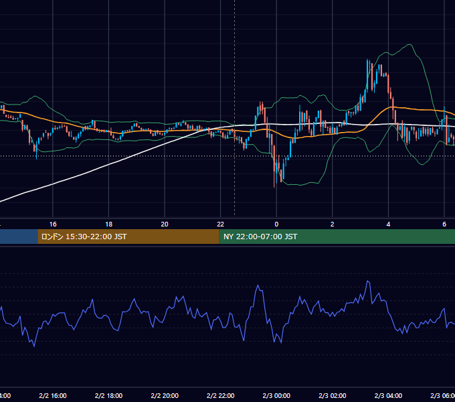Viewport: 455px width, 402px height.
Task: Click hour label 4 on price chart axis
Action: coord(388,224)
